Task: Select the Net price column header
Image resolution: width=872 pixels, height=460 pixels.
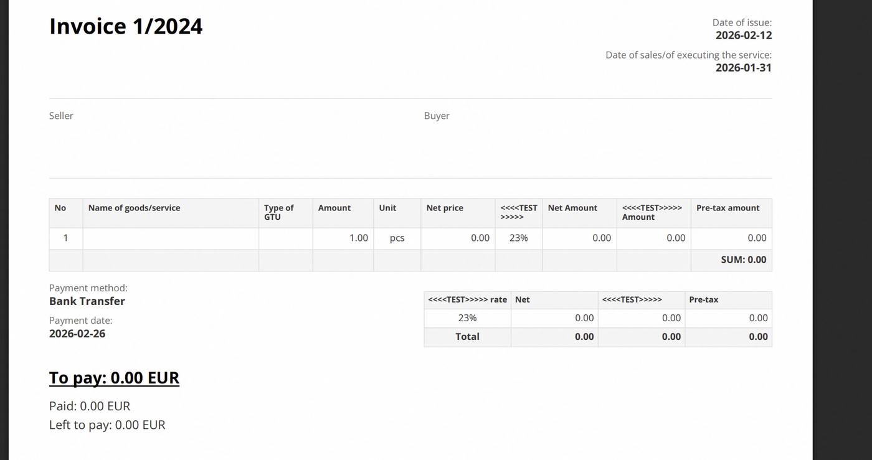Action: (x=445, y=208)
